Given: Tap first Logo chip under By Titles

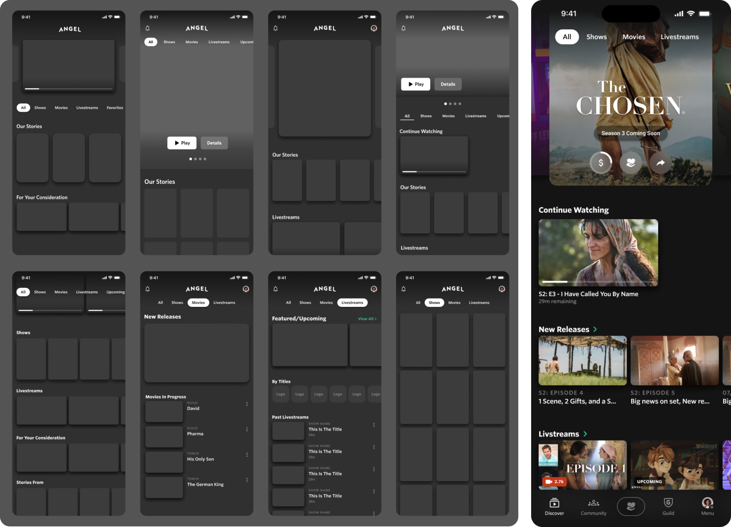Looking at the screenshot, I should (x=281, y=394).
